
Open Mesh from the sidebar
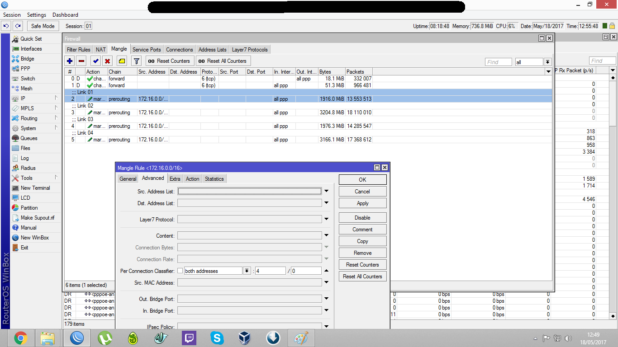point(26,89)
